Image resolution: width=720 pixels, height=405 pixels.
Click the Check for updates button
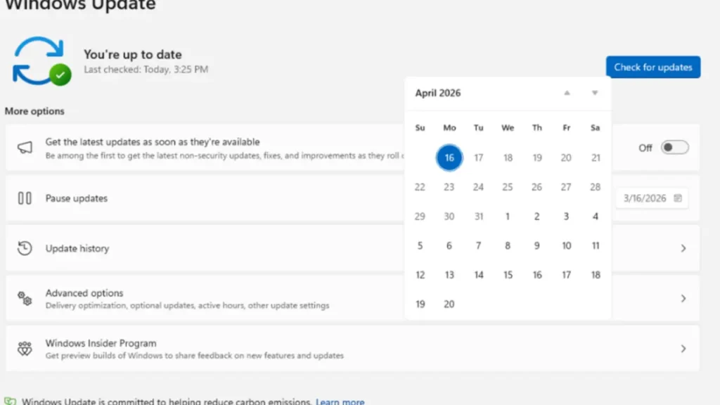click(x=652, y=67)
